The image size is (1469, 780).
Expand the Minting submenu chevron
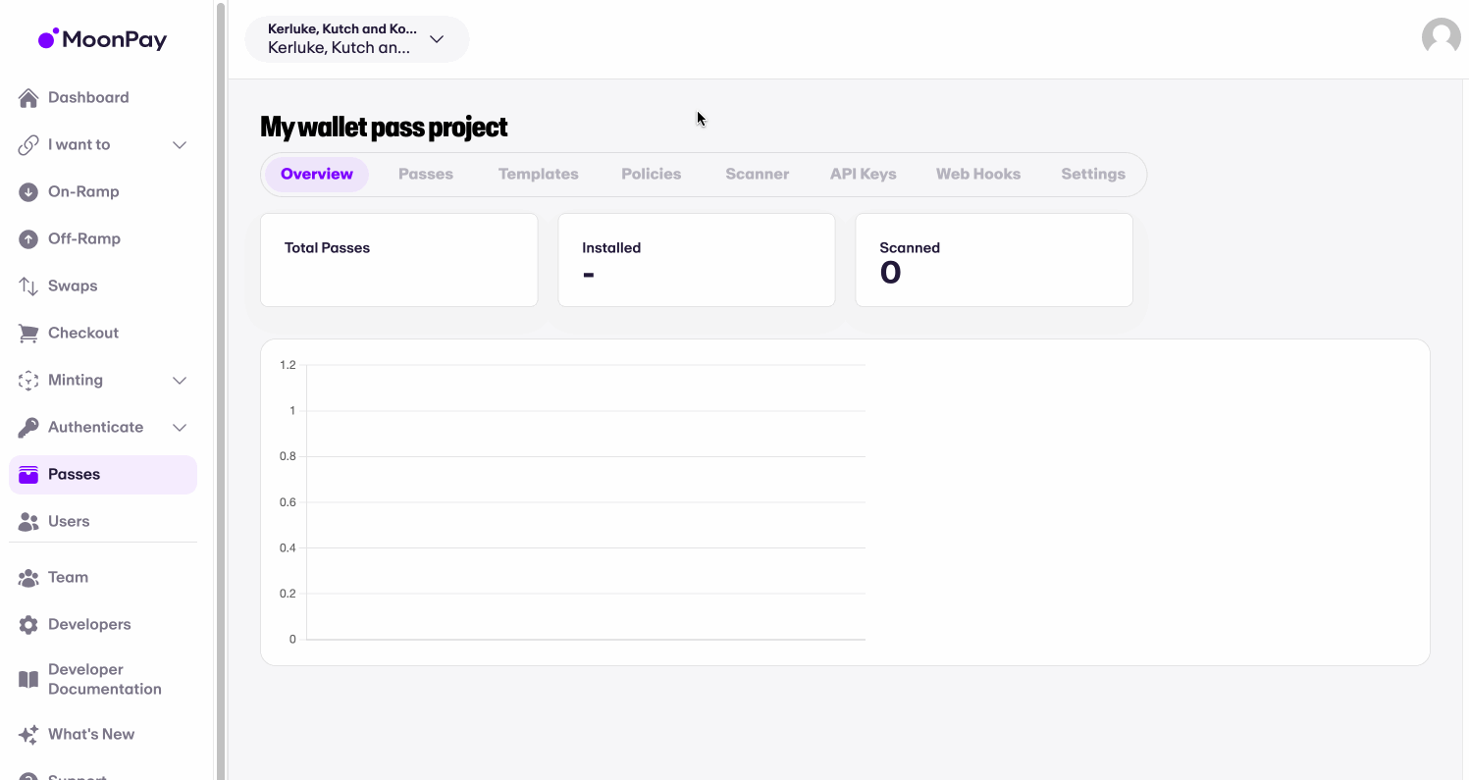point(180,381)
